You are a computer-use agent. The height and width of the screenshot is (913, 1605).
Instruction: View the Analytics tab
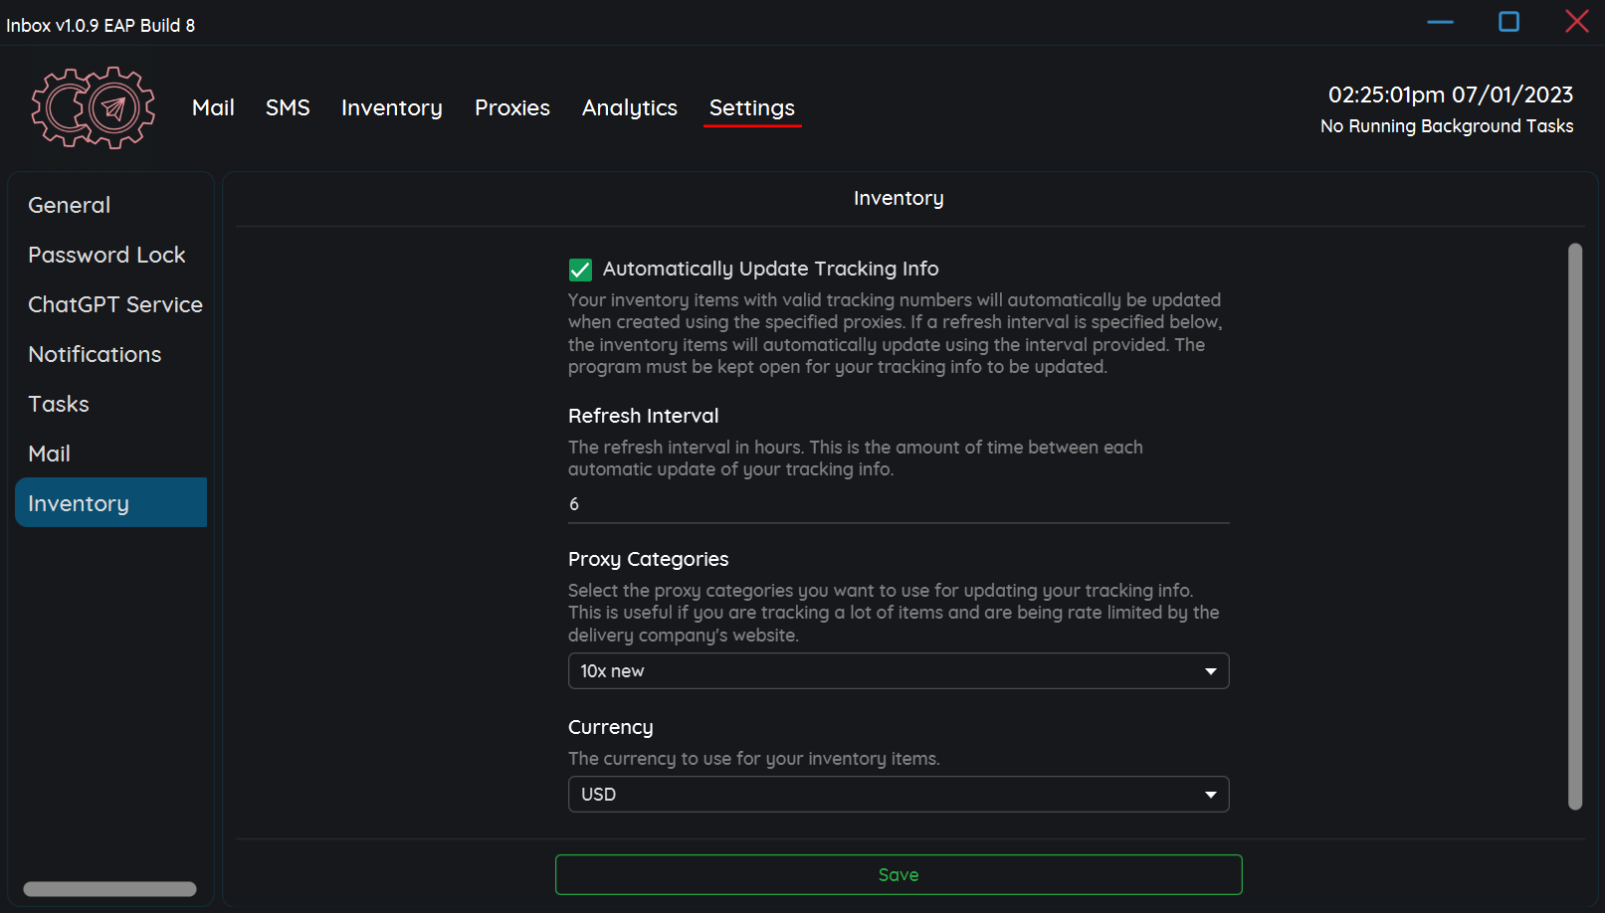[x=629, y=107]
